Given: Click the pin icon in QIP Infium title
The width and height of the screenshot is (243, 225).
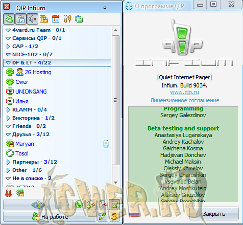Looking at the screenshot, I should (x=105, y=8).
